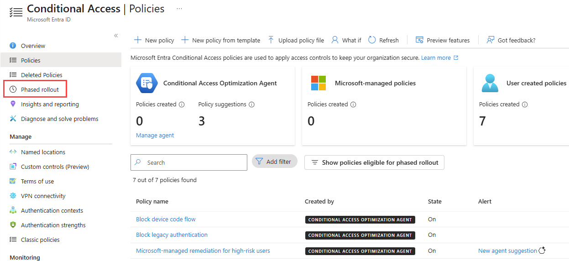Open Custom controls (Preview)
The height and width of the screenshot is (261, 569).
click(55, 167)
